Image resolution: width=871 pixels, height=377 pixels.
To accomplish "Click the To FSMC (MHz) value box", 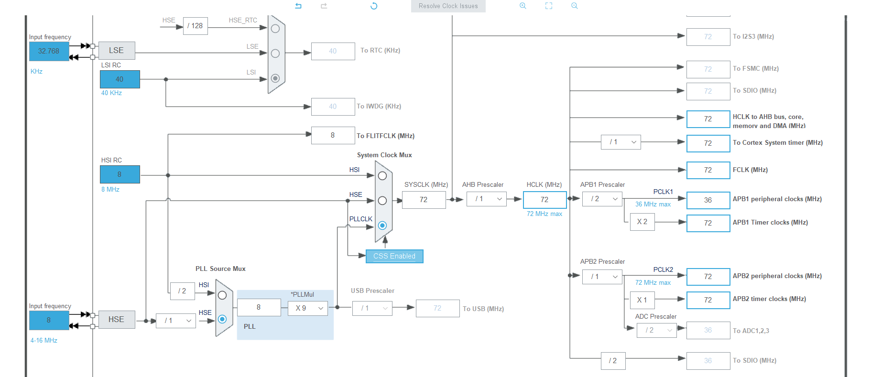I will click(708, 69).
